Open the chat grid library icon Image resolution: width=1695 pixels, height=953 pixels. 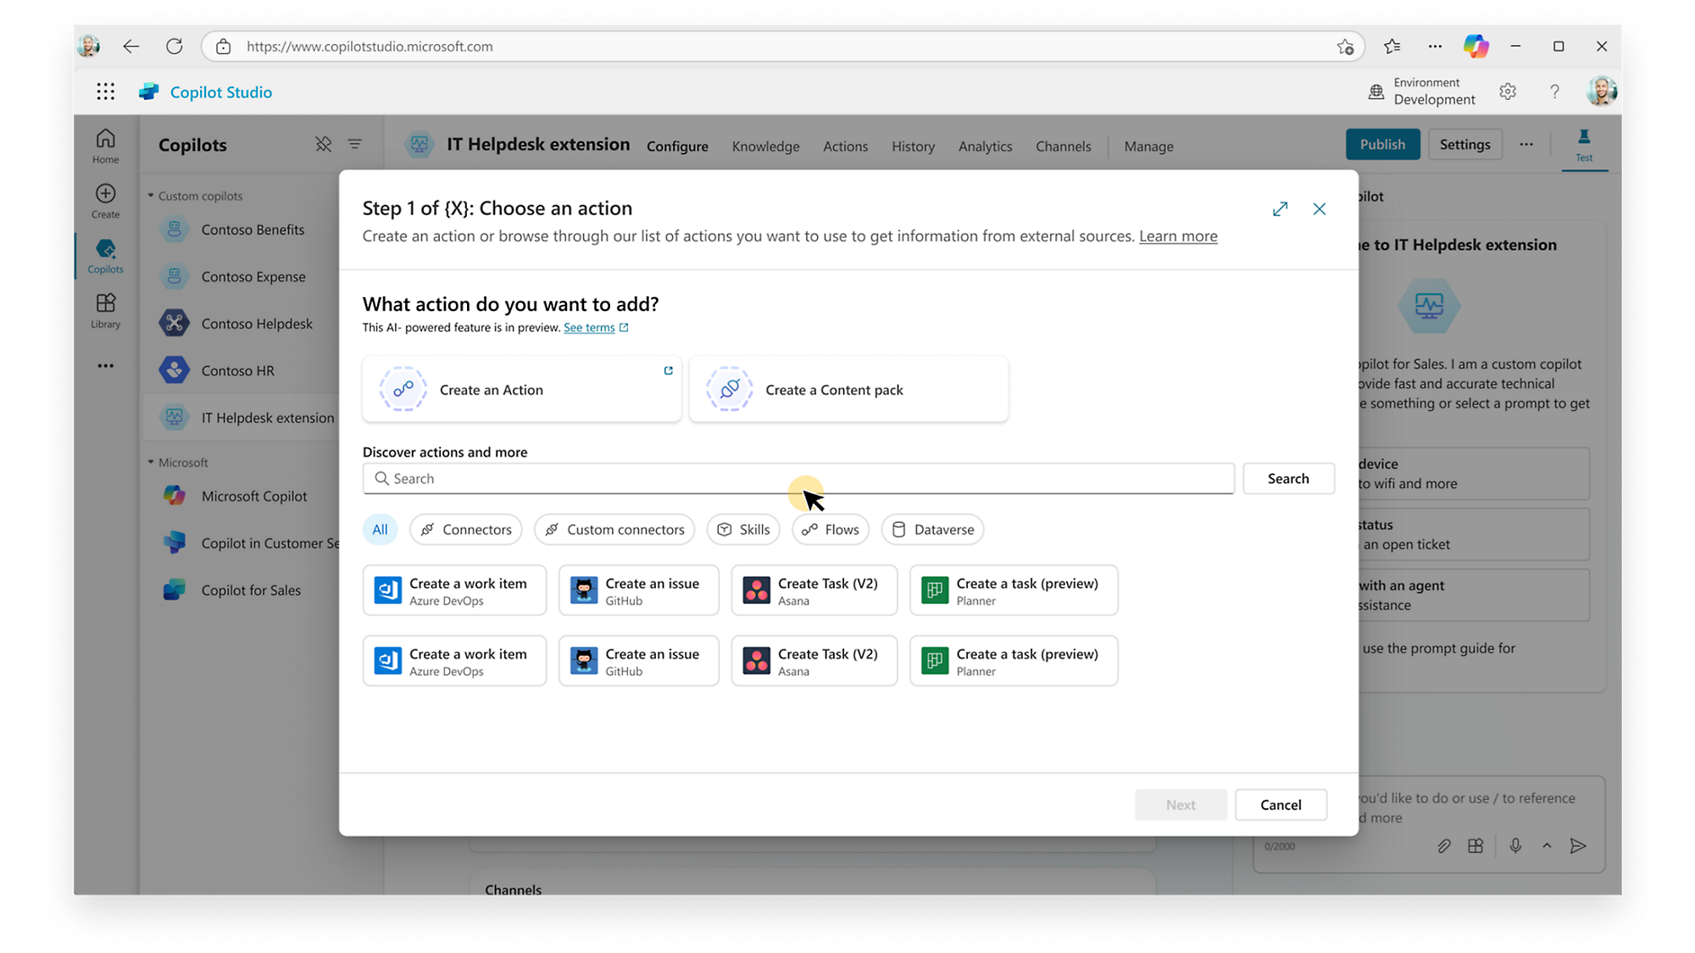tap(1475, 845)
